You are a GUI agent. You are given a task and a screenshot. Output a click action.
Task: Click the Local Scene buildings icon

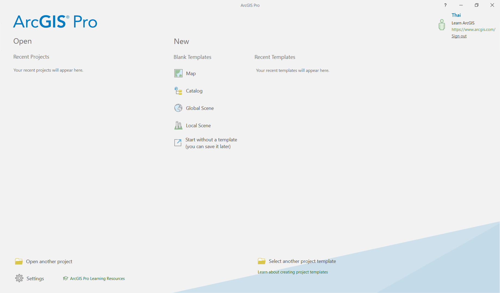tap(178, 125)
